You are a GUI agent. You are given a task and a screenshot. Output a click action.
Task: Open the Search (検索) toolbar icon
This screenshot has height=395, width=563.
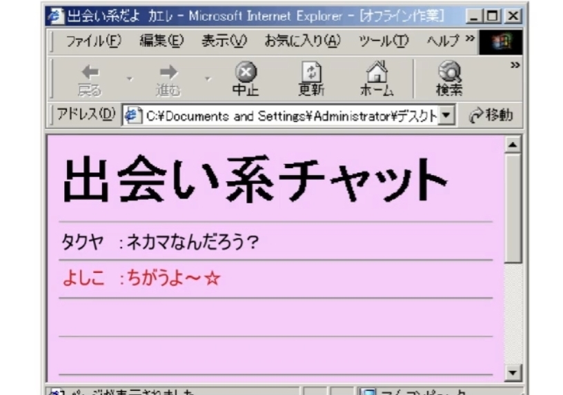pos(449,73)
